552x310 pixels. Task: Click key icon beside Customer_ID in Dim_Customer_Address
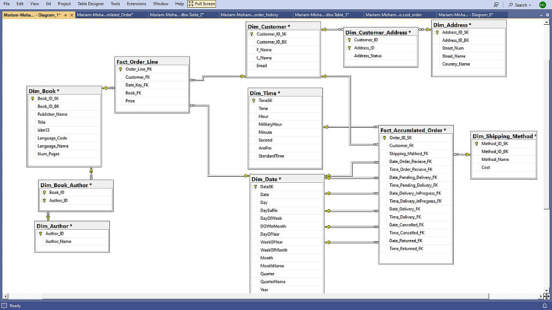point(349,40)
